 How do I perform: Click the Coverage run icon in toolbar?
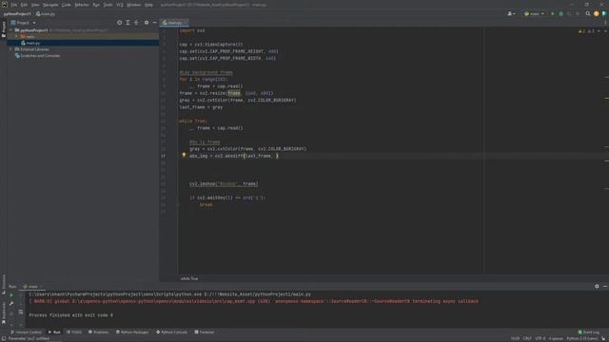pyautogui.click(x=569, y=14)
